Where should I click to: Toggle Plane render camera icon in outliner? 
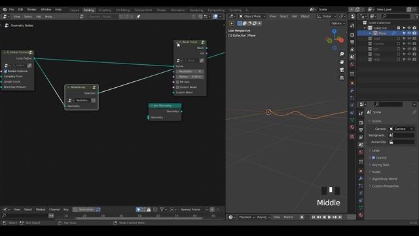414,33
